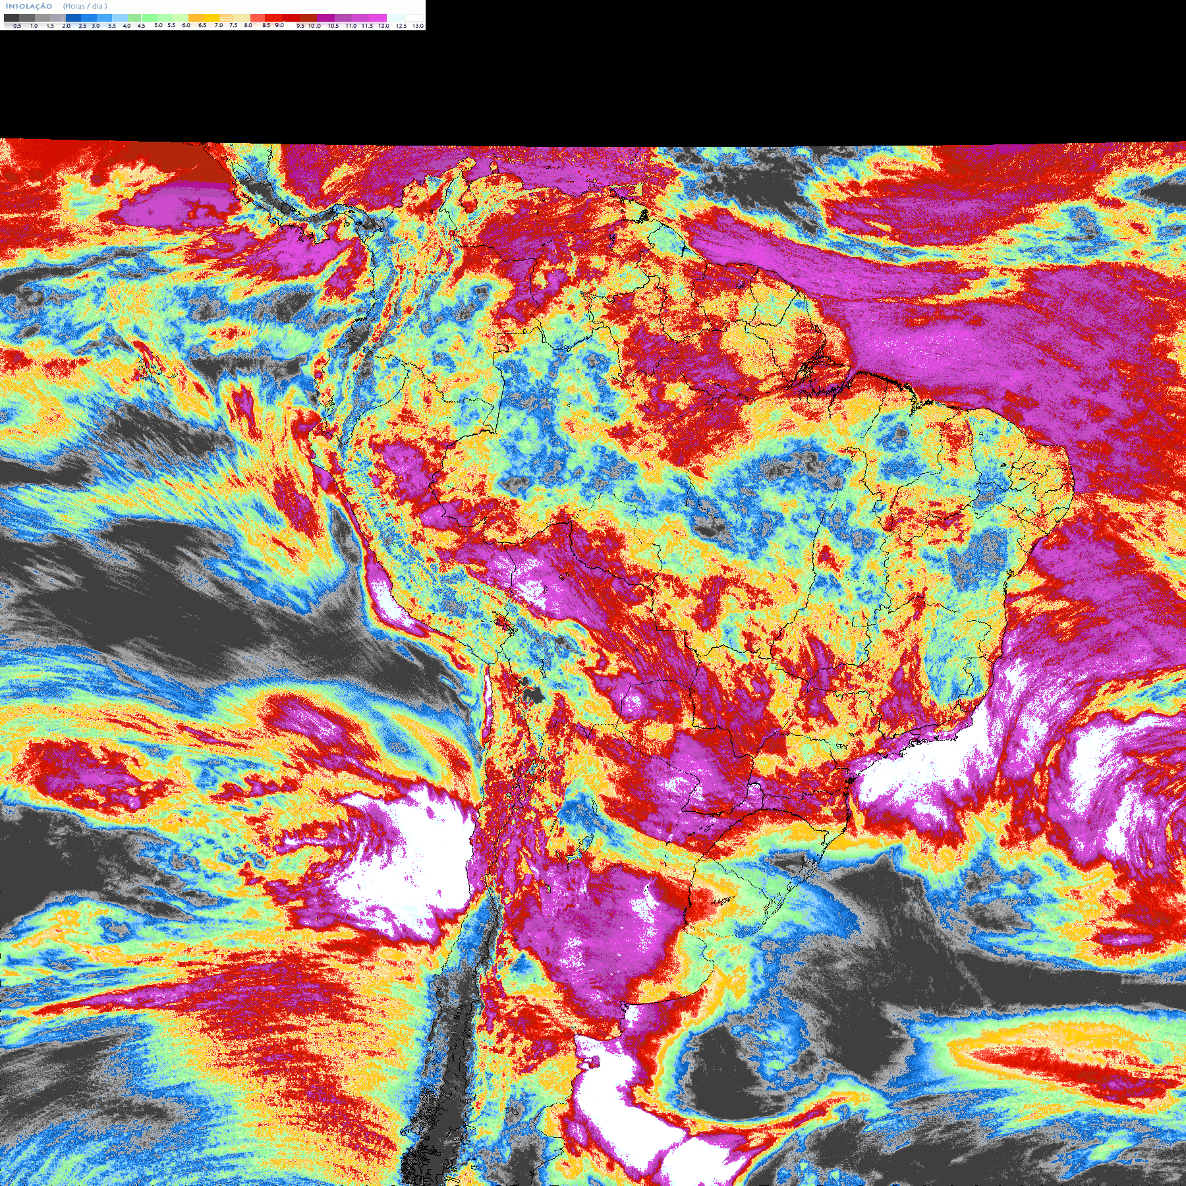Select the 2.0 legend value
Image resolution: width=1186 pixels, height=1186 pixels.
[67, 26]
